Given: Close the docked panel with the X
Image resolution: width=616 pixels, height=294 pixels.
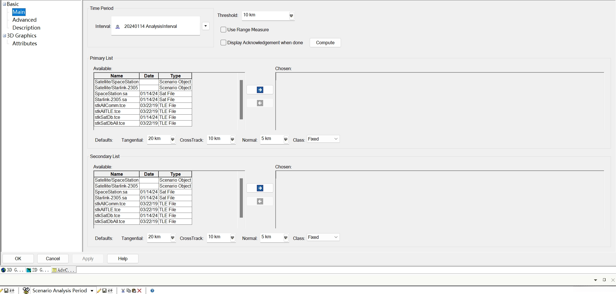Looking at the screenshot, I should (x=613, y=280).
